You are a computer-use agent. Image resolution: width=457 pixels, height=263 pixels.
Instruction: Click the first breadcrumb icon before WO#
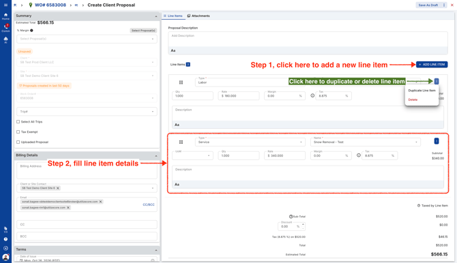point(15,5)
